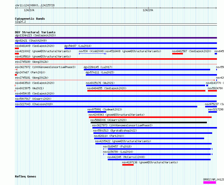The image size is (224, 185).
Task: Click the ruler's left arrow end
Action: tap(16, 8)
